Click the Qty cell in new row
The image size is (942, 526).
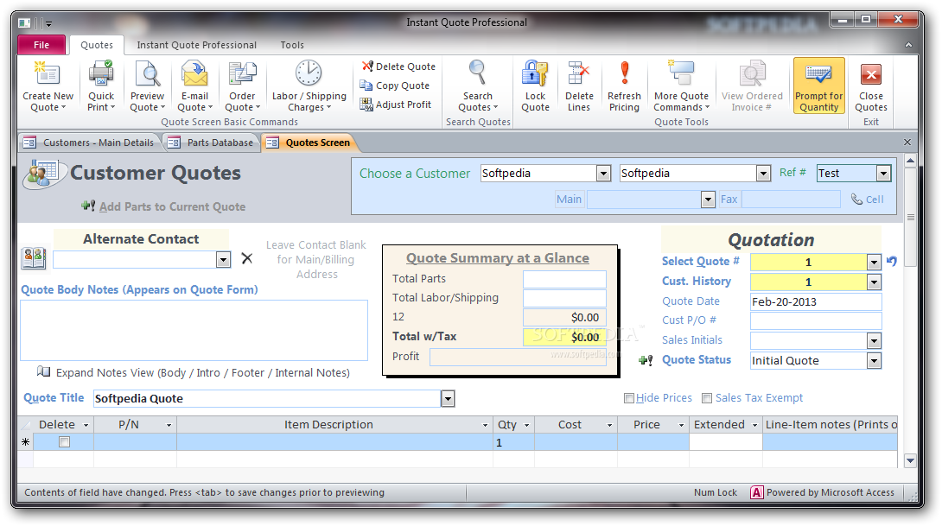(x=513, y=442)
